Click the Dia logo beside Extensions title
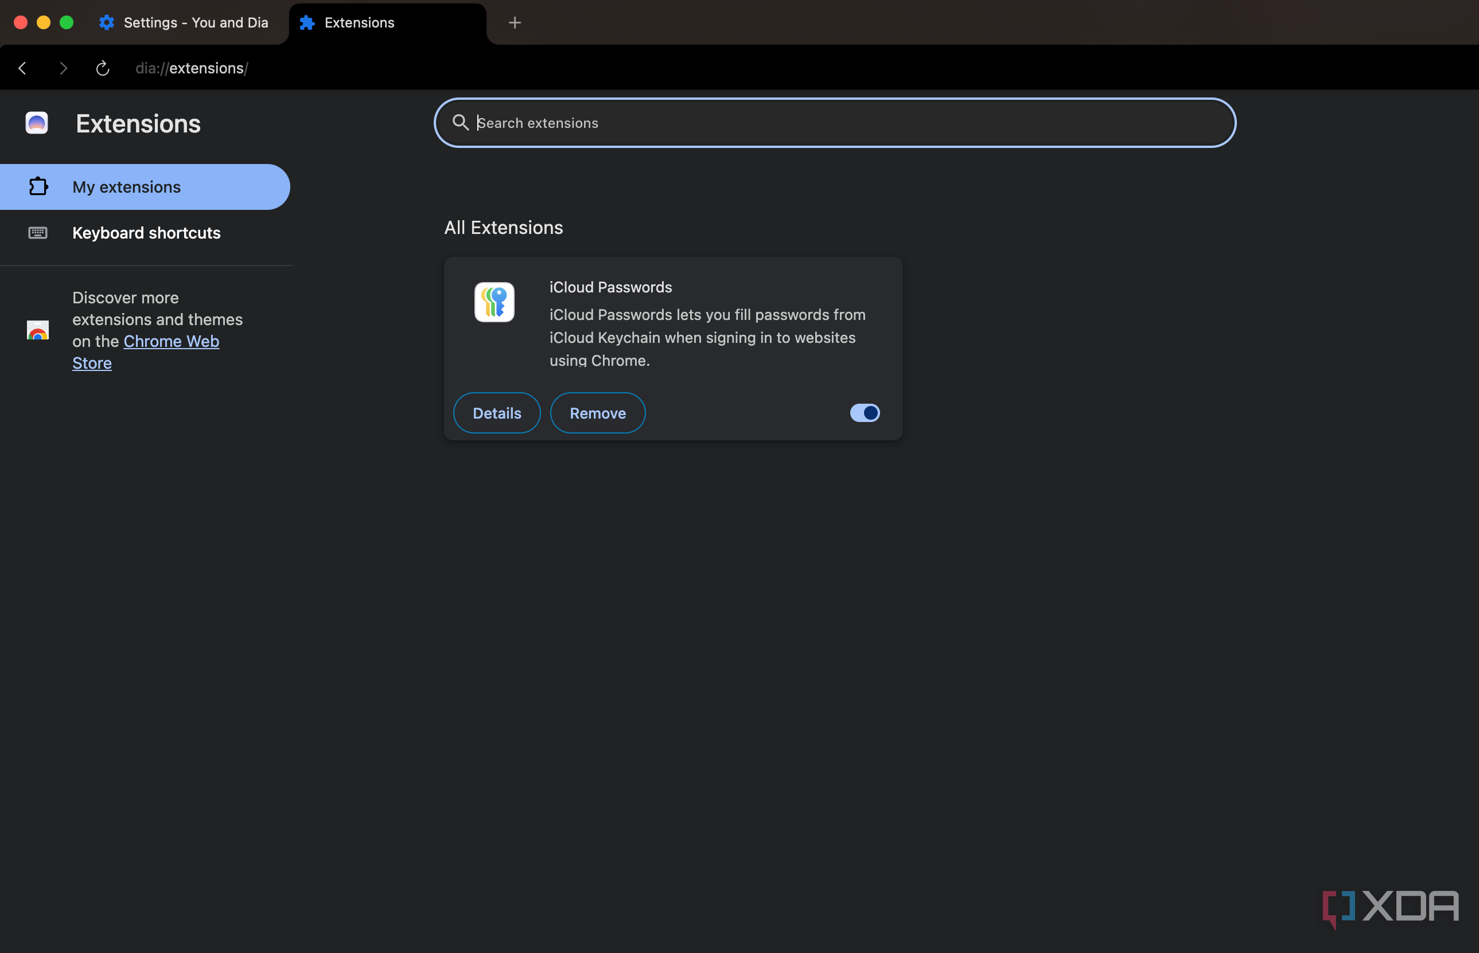 click(37, 123)
